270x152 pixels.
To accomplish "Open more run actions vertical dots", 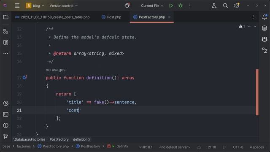I will [190, 5].
